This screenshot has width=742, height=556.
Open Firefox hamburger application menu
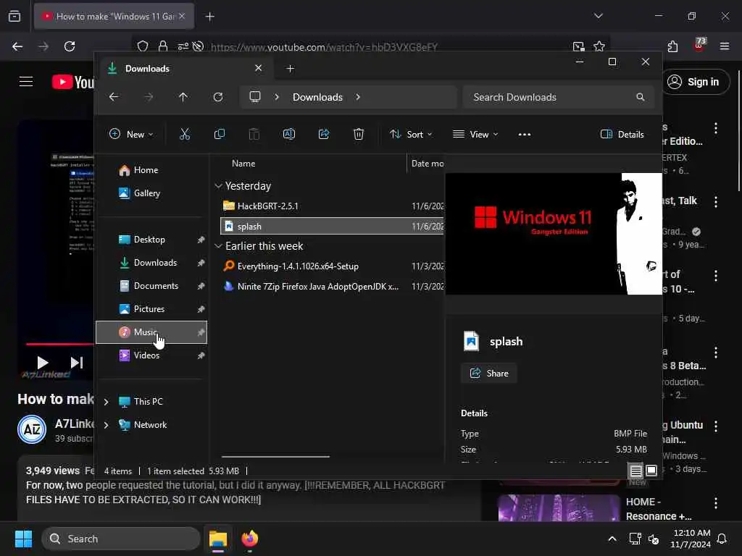coord(725,46)
